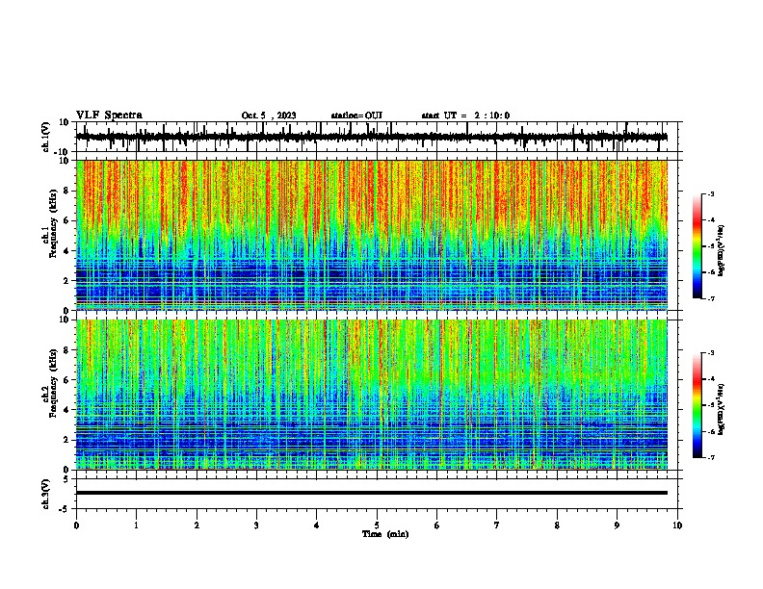Click the "6" tick on ch.1 frequency axis

coord(66,220)
